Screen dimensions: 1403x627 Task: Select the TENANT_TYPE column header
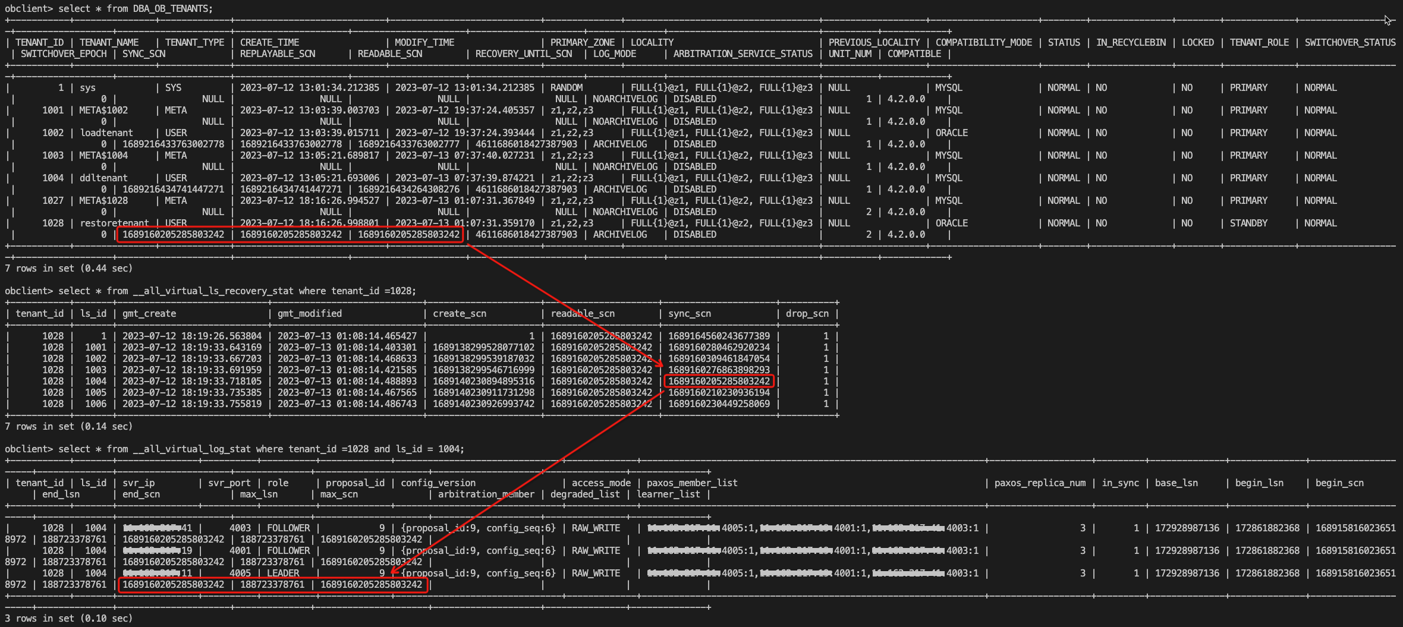point(195,42)
